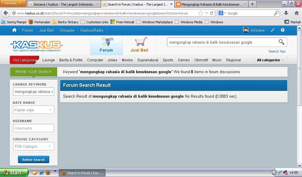This screenshot has width=302, height=177.
Task: Expand quick launch chevron on taskbar
Action: [55, 171]
